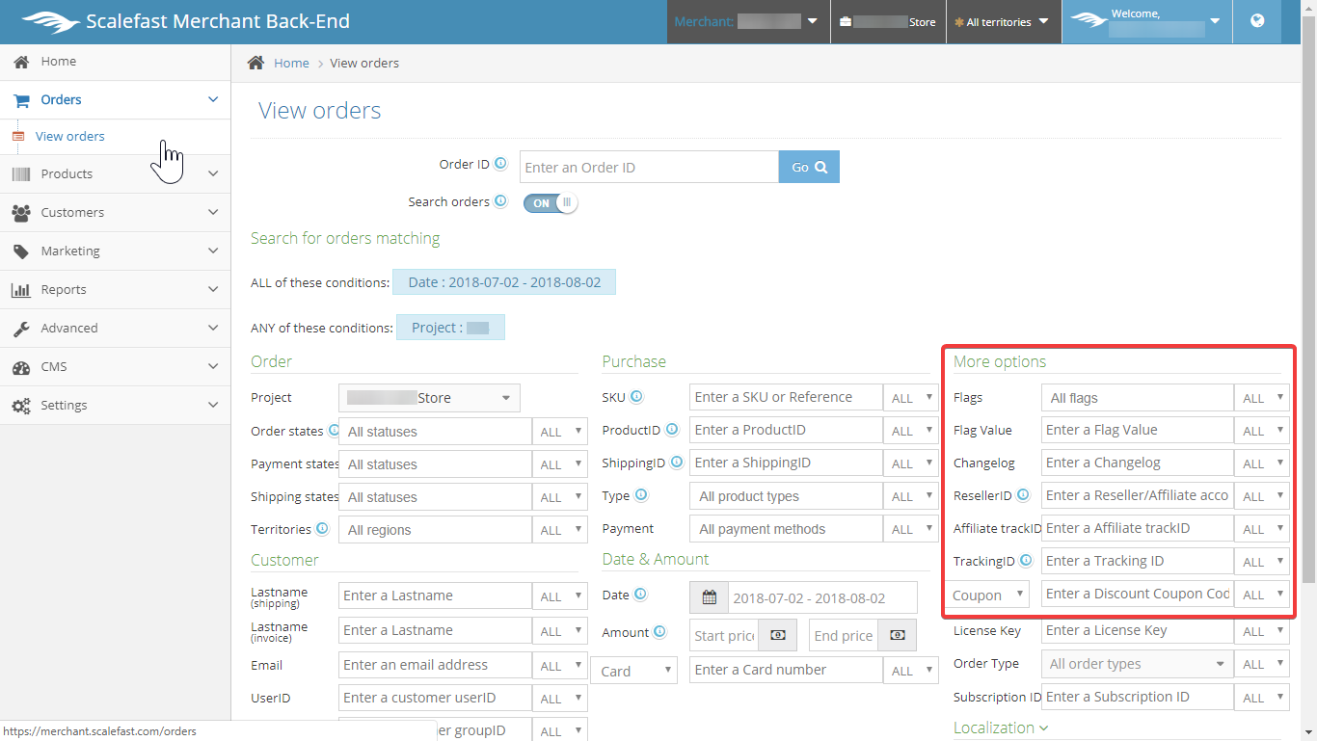Click the home icon in breadcrumb
The image size is (1317, 741).
(255, 63)
